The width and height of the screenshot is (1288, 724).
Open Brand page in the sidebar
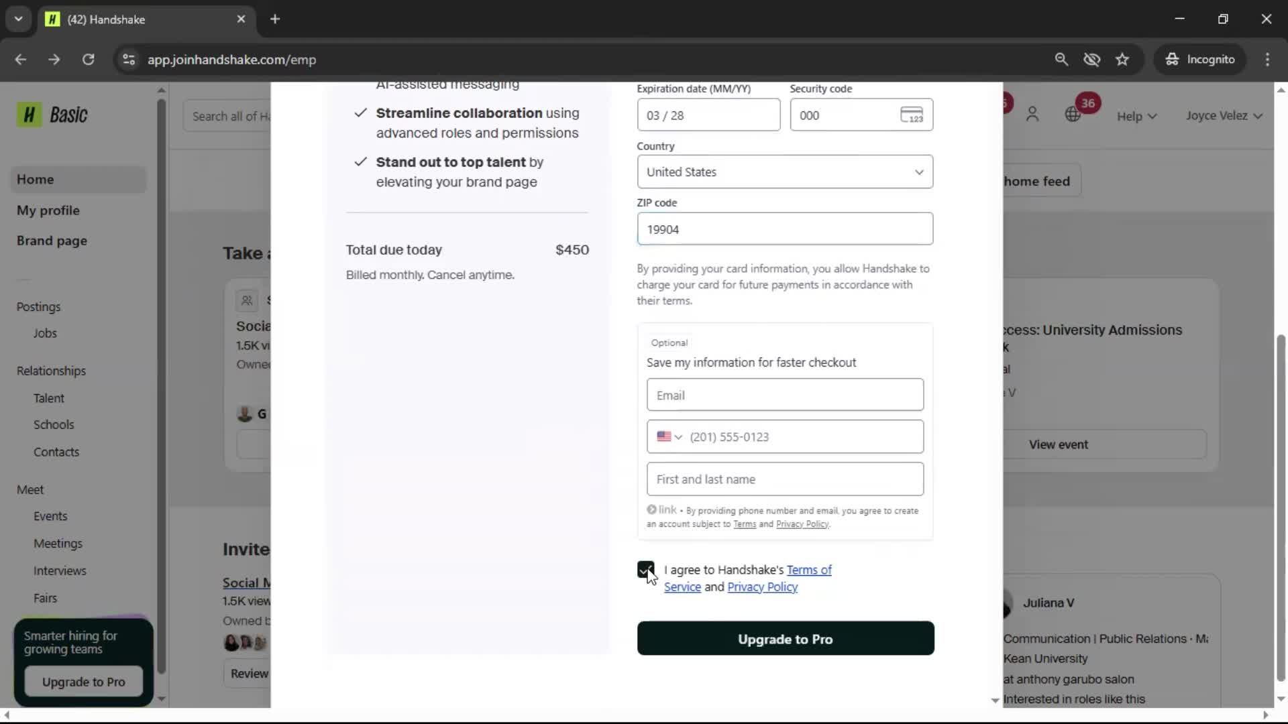52,241
